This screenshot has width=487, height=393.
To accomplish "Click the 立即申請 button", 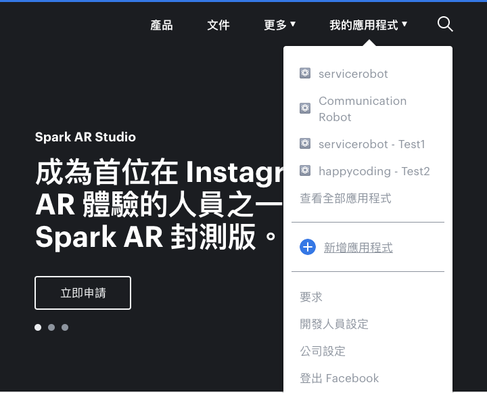I will 83,293.
